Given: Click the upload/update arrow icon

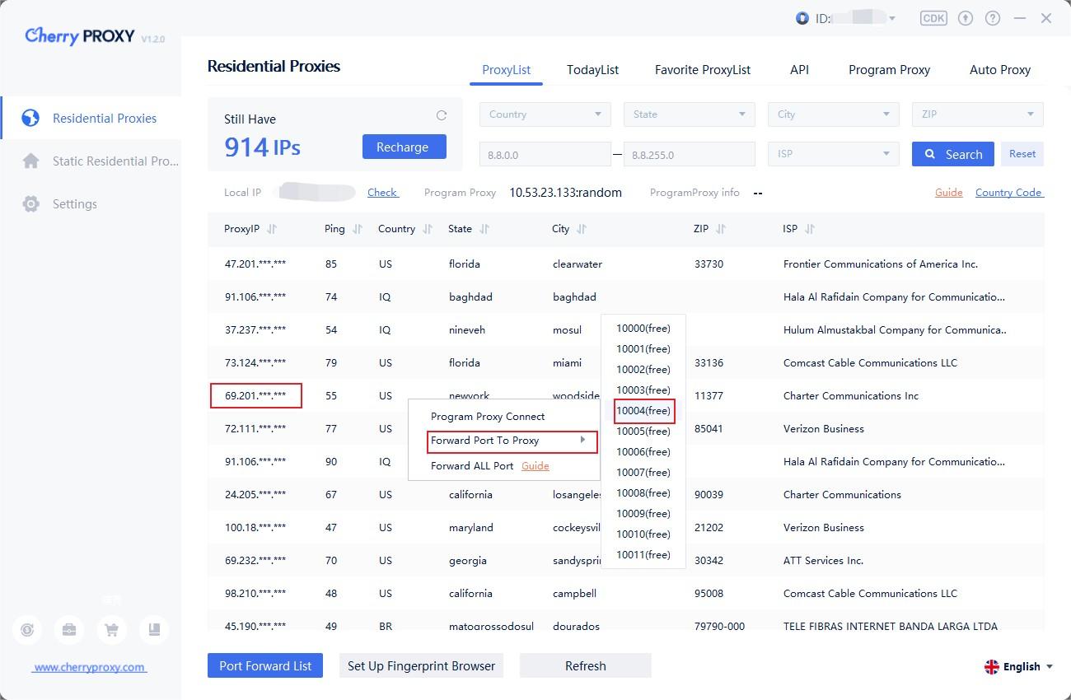Looking at the screenshot, I should [966, 18].
